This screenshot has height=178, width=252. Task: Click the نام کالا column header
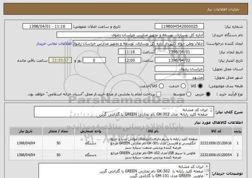tap(153, 131)
